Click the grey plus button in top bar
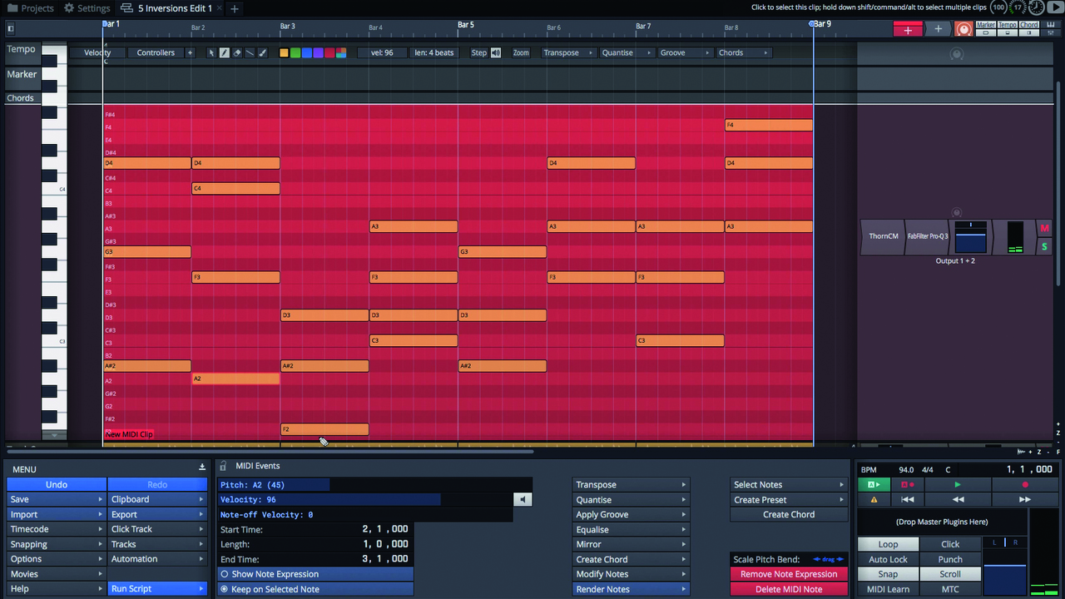This screenshot has width=1065, height=599. click(x=939, y=29)
